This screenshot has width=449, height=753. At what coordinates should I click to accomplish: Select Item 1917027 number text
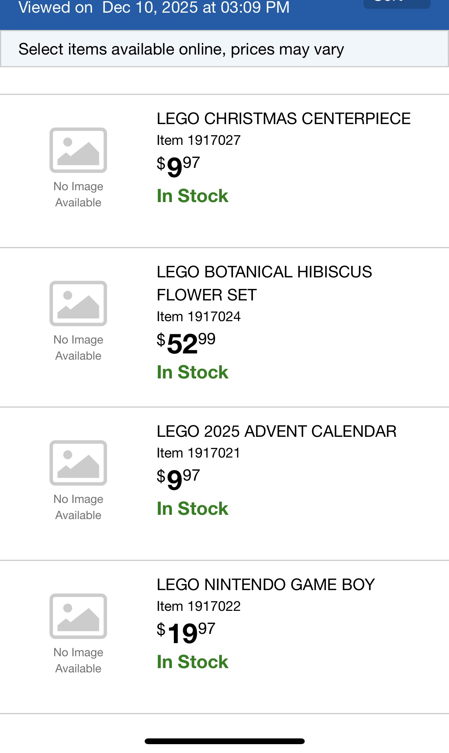198,141
